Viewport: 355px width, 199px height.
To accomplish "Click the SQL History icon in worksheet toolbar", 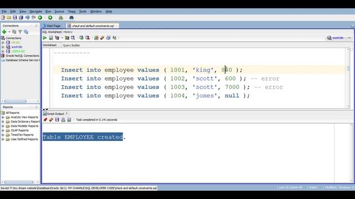I will pos(108,38).
